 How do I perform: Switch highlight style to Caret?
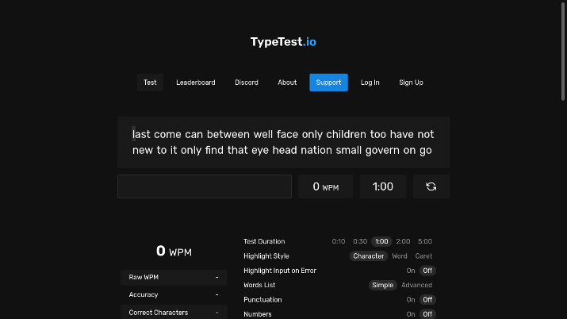tap(423, 256)
